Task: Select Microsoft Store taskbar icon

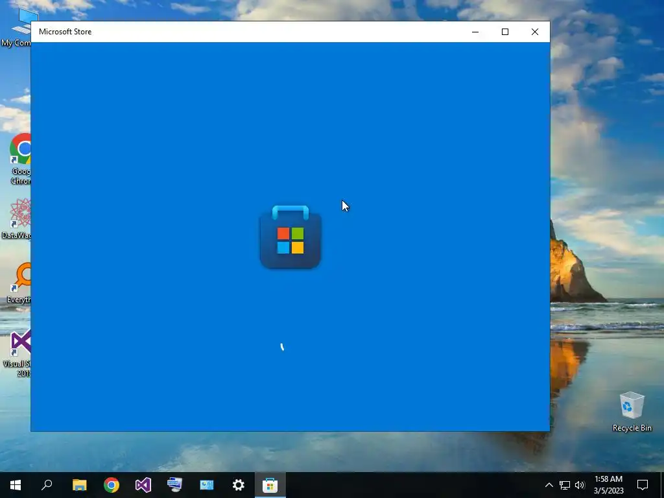Action: pos(270,485)
